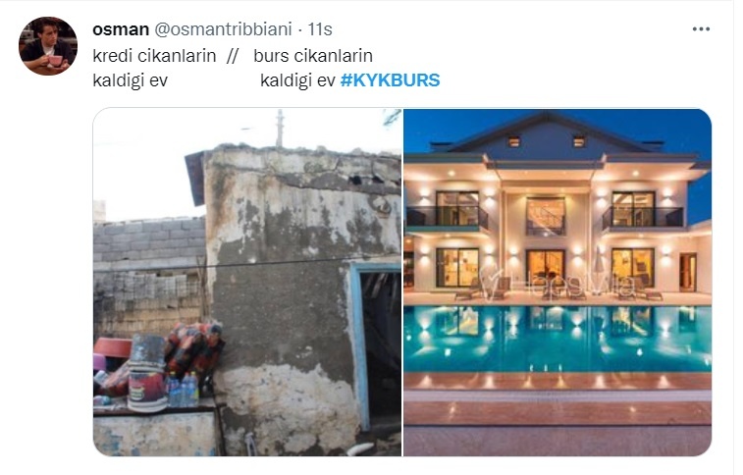Open the tweet via the 11s timestamp
The image size is (743, 475).
(320, 29)
